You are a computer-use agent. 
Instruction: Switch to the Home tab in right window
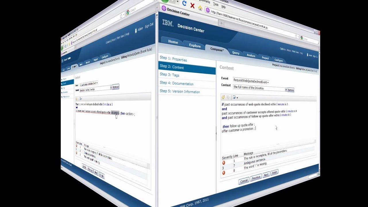(x=173, y=42)
